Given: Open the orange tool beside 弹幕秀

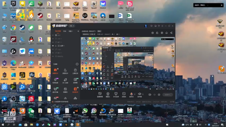Looking at the screenshot, I should (75, 90).
